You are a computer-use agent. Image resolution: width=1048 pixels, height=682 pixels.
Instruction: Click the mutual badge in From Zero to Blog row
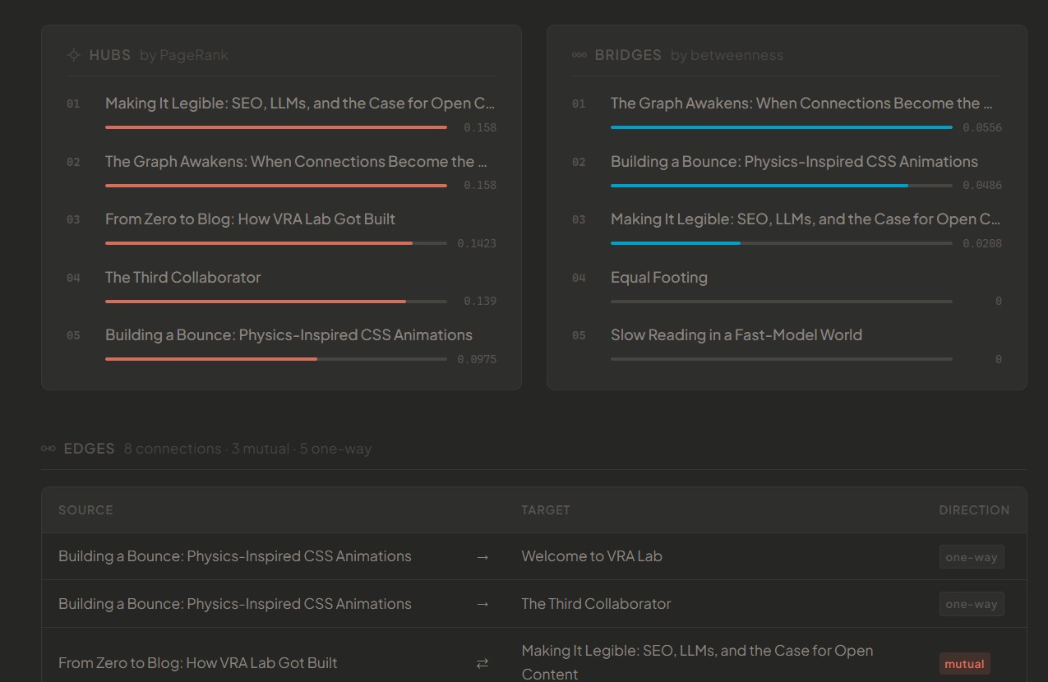pyautogui.click(x=964, y=664)
